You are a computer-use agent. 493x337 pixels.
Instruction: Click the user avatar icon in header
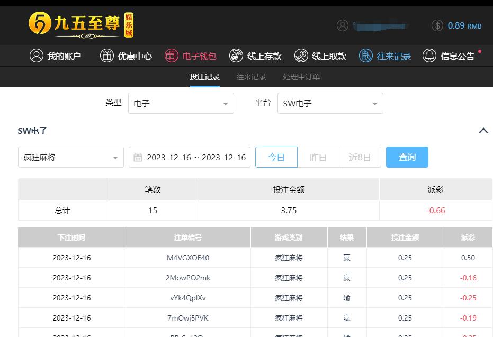coord(343,25)
